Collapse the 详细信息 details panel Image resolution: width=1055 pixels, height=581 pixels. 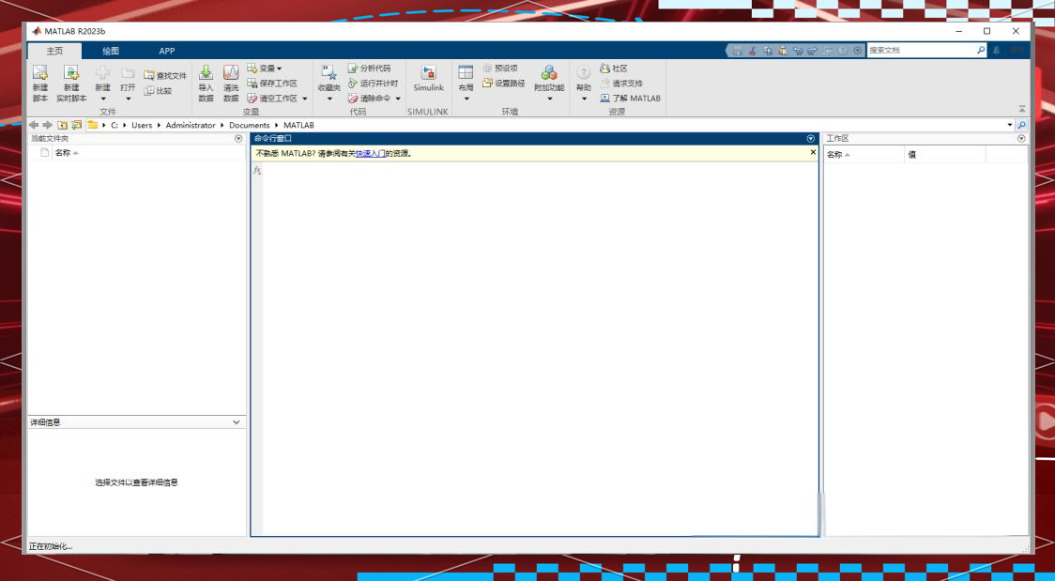tap(236, 422)
